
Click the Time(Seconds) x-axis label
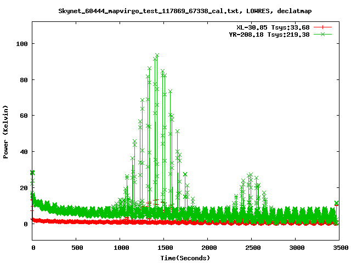[x=185, y=258]
